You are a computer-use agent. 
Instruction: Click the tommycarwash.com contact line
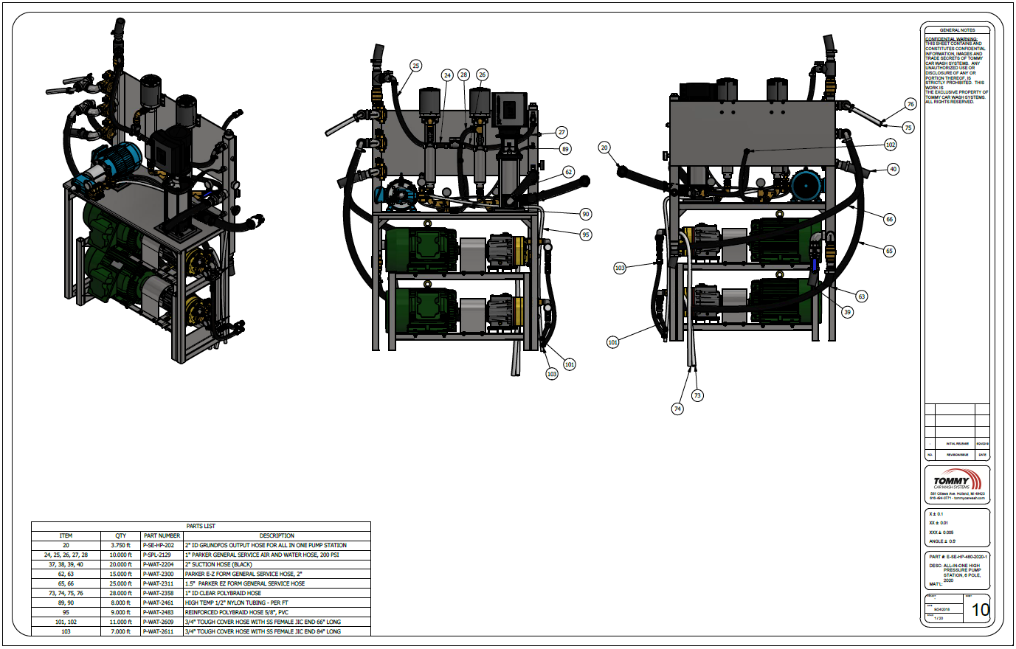(957, 499)
